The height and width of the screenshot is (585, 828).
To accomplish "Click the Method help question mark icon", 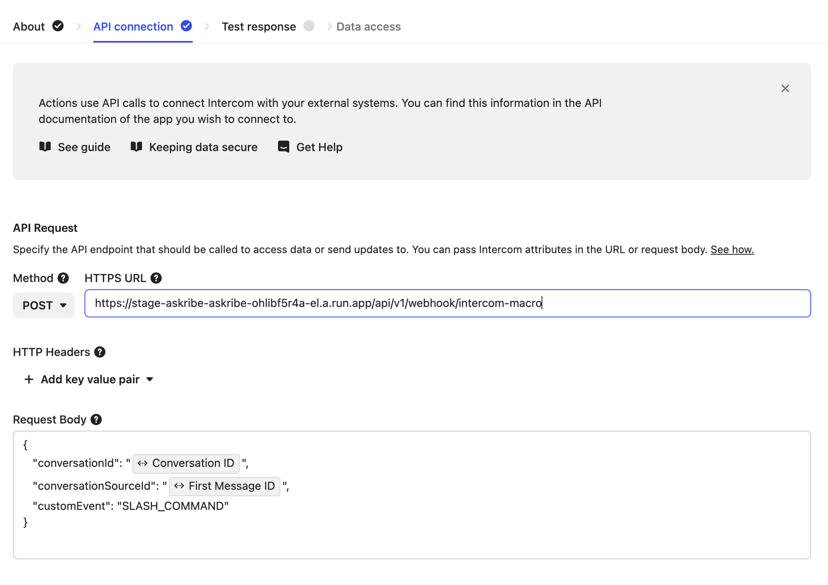I will [x=63, y=278].
